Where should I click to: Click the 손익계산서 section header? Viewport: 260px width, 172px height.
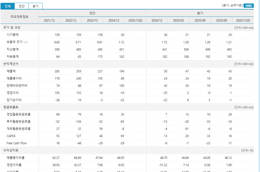tap(11, 64)
